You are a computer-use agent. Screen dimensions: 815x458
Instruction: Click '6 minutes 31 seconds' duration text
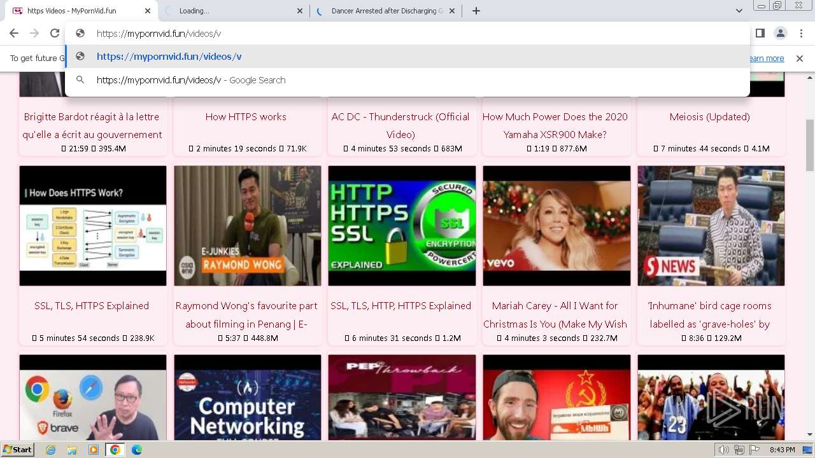392,338
